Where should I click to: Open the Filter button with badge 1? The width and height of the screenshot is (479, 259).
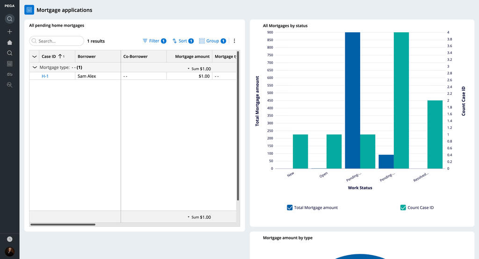coord(154,41)
